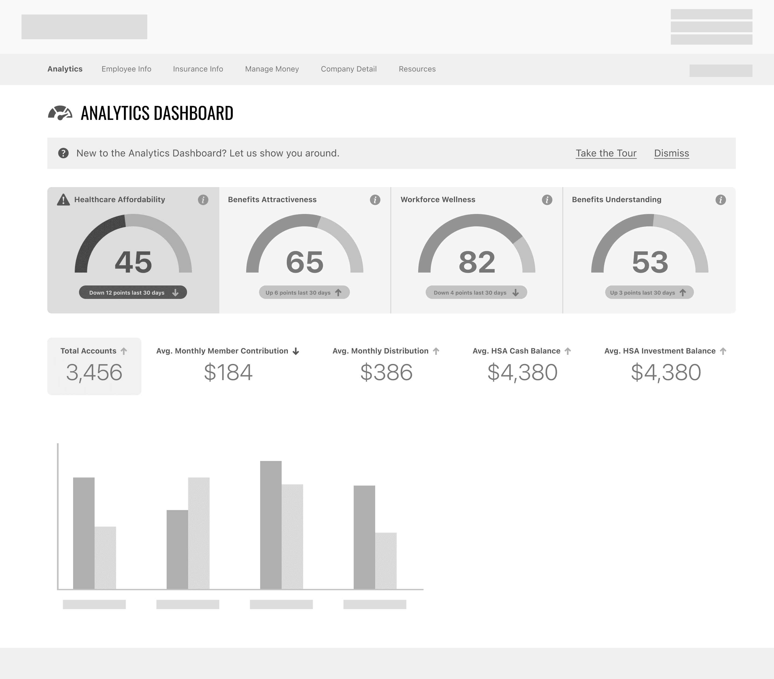Click the Analytics Dashboard gauge icon
774x679 pixels.
tap(60, 113)
